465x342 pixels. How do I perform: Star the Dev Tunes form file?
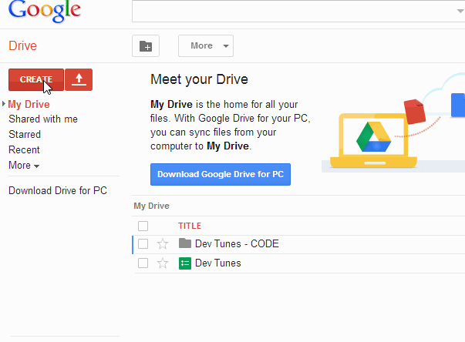pyautogui.click(x=163, y=263)
